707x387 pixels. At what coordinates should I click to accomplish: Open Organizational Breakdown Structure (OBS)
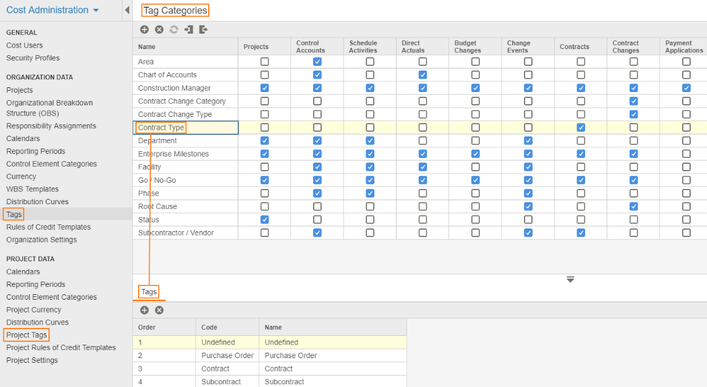[x=50, y=108]
